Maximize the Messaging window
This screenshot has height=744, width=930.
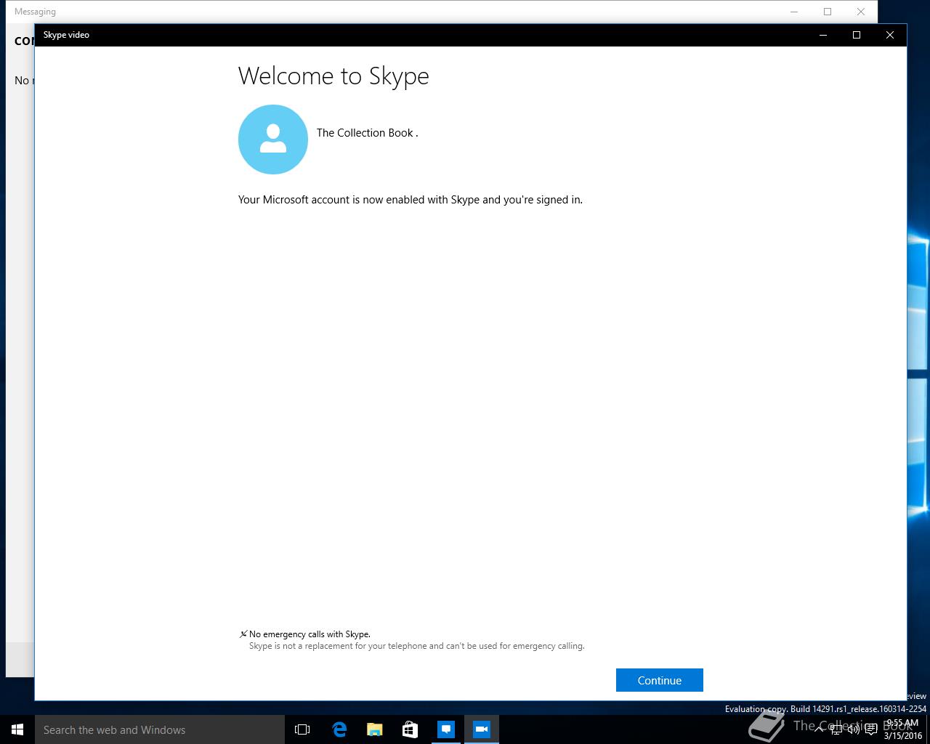828,12
